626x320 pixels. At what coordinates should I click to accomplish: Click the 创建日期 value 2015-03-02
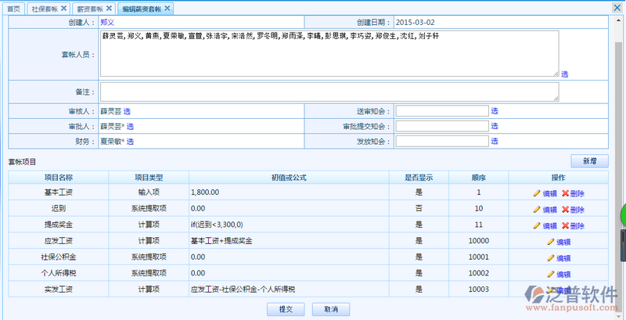(416, 23)
